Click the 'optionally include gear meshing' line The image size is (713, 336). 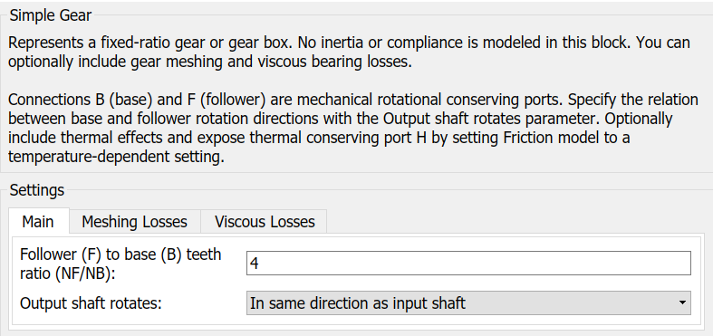(x=210, y=62)
